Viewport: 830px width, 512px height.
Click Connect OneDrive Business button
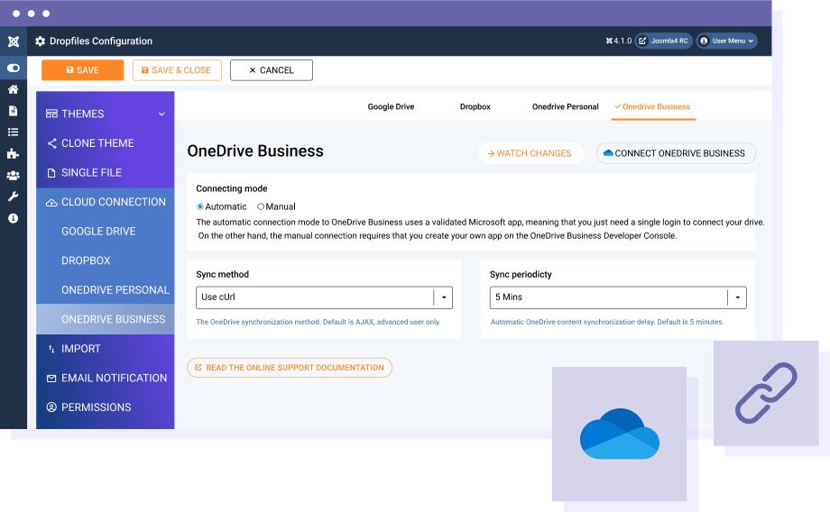[x=675, y=153]
